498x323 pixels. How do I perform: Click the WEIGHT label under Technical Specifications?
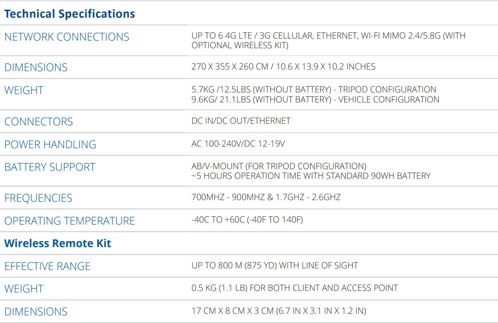tap(24, 90)
